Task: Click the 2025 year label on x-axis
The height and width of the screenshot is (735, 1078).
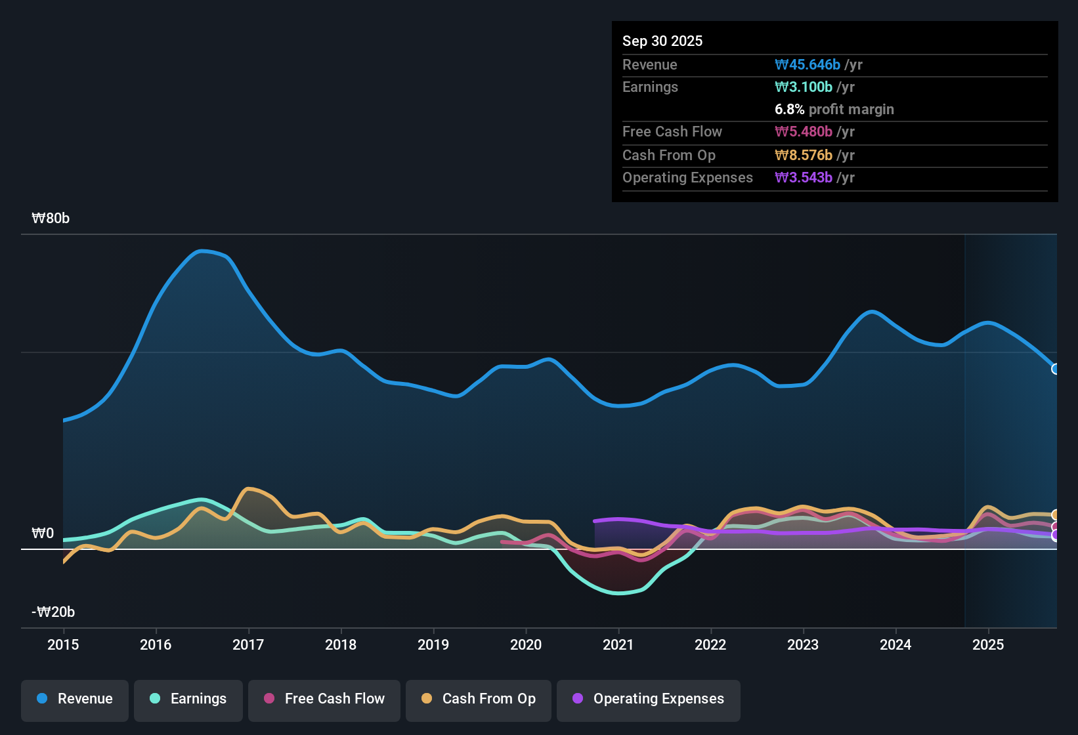Action: pos(989,645)
